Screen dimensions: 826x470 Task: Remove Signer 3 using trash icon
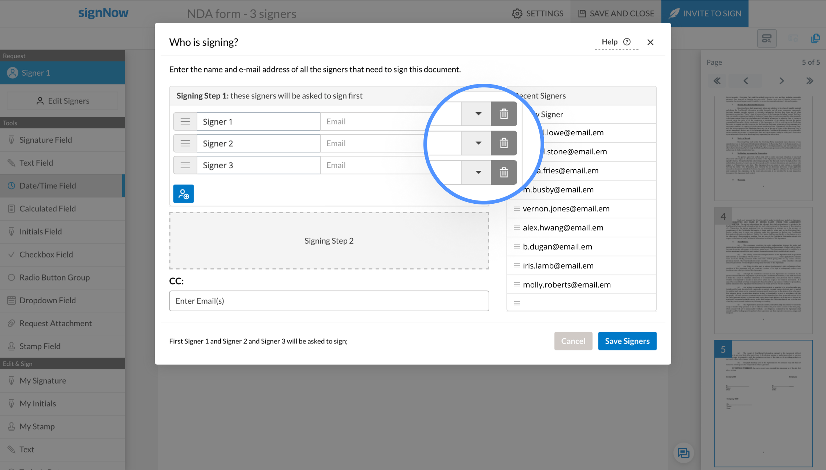(504, 172)
